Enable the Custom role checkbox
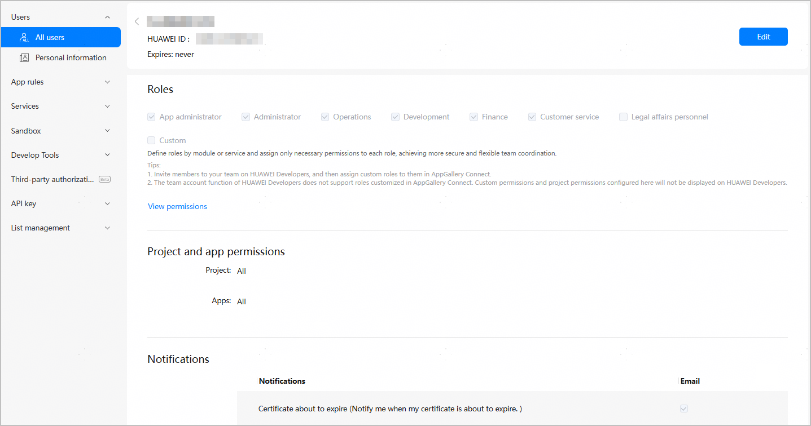The image size is (811, 426). click(151, 141)
